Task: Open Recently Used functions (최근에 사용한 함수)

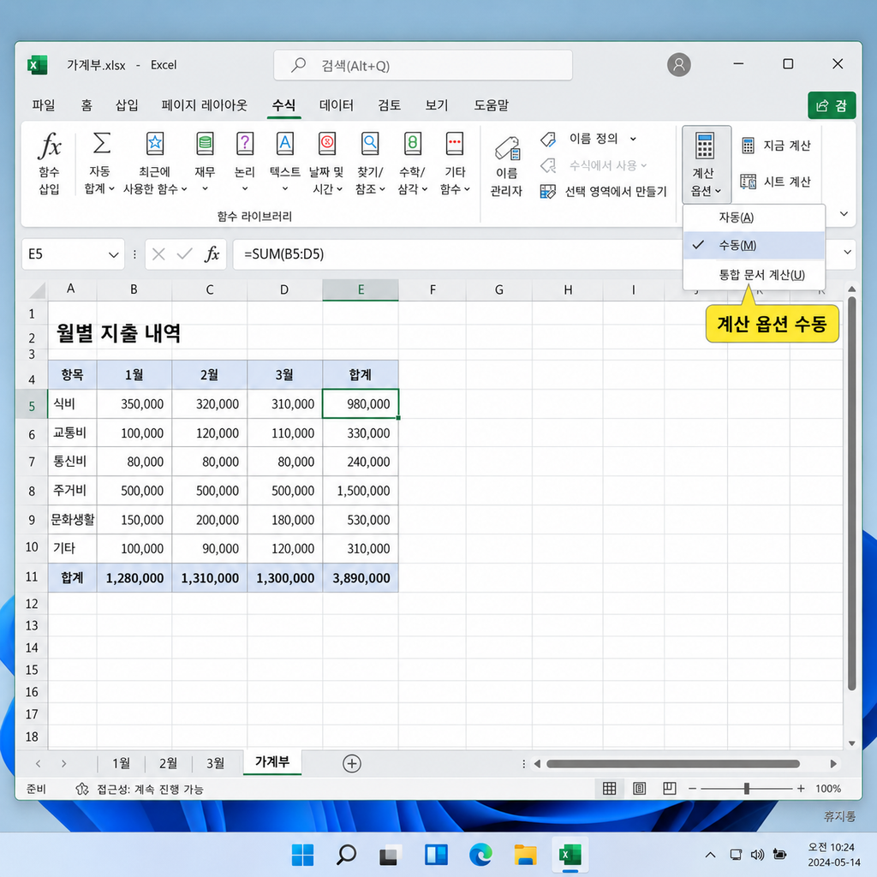Action: click(x=155, y=164)
